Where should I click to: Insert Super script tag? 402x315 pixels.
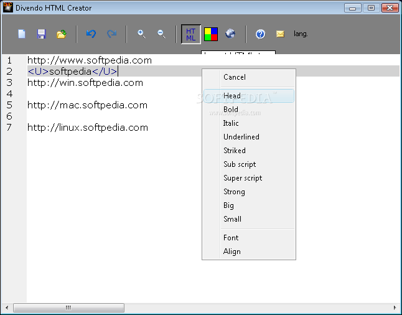(249, 178)
